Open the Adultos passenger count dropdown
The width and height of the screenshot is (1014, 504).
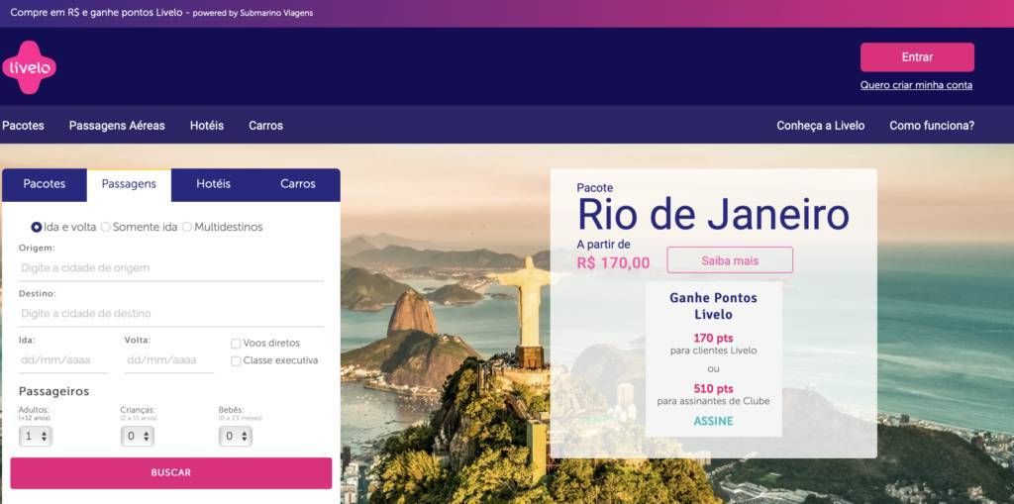(x=36, y=436)
